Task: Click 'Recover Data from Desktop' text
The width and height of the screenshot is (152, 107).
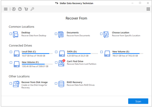Action: (x=34, y=35)
